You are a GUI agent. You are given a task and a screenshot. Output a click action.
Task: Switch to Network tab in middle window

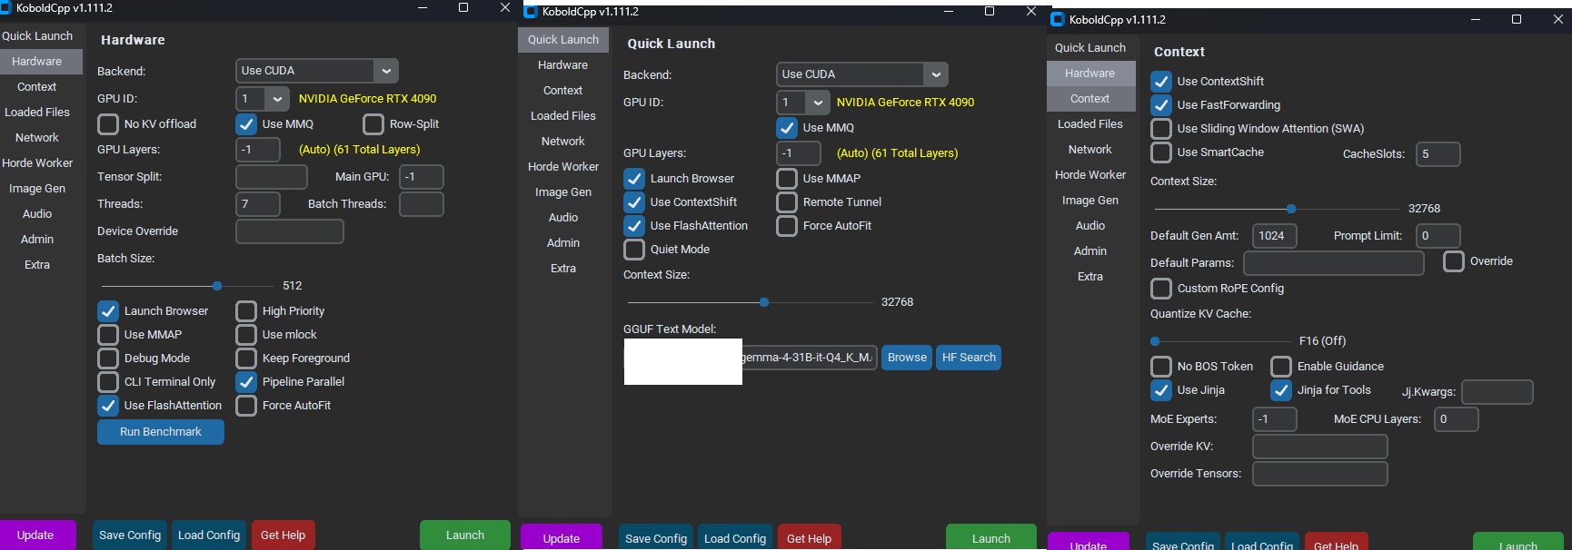click(x=563, y=141)
